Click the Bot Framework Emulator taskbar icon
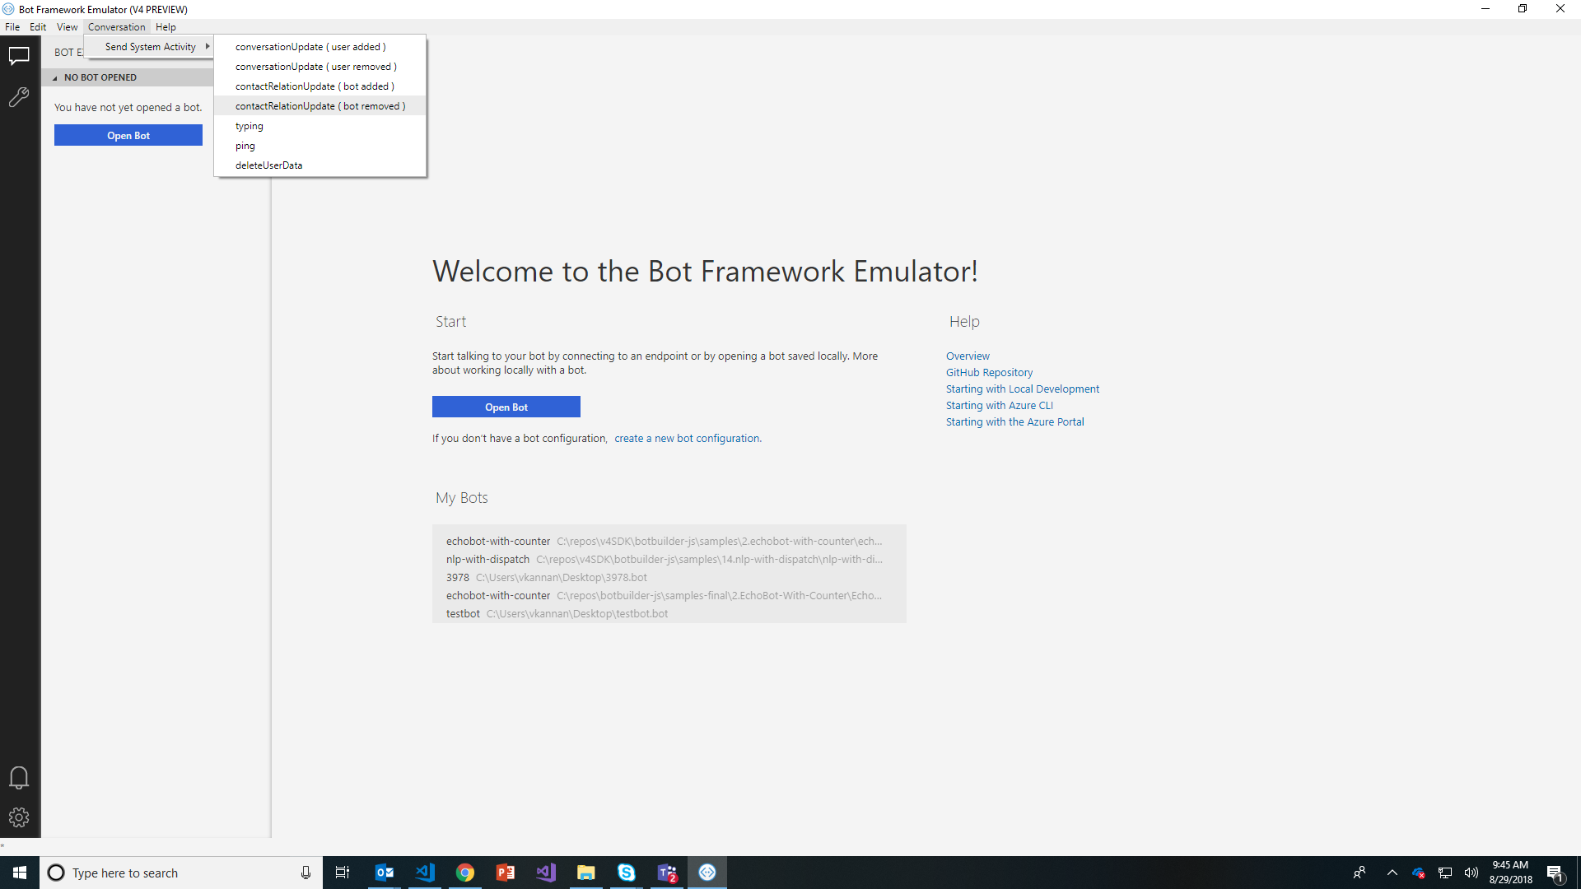 [x=707, y=872]
